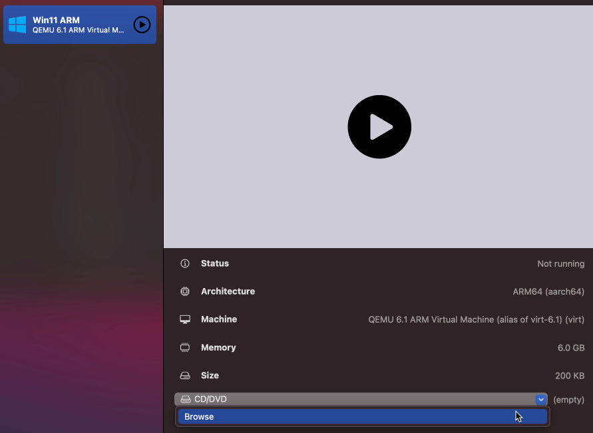This screenshot has height=433, width=593.
Task: Click the CD/DVD drive icon
Action: [x=185, y=399]
